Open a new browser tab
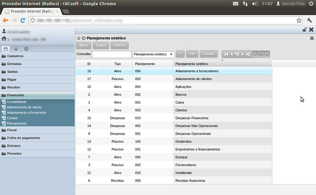 point(66,11)
